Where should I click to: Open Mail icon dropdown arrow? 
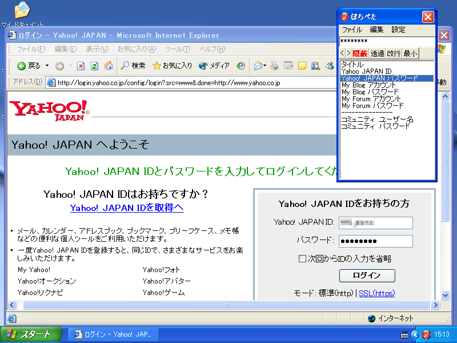(x=264, y=66)
